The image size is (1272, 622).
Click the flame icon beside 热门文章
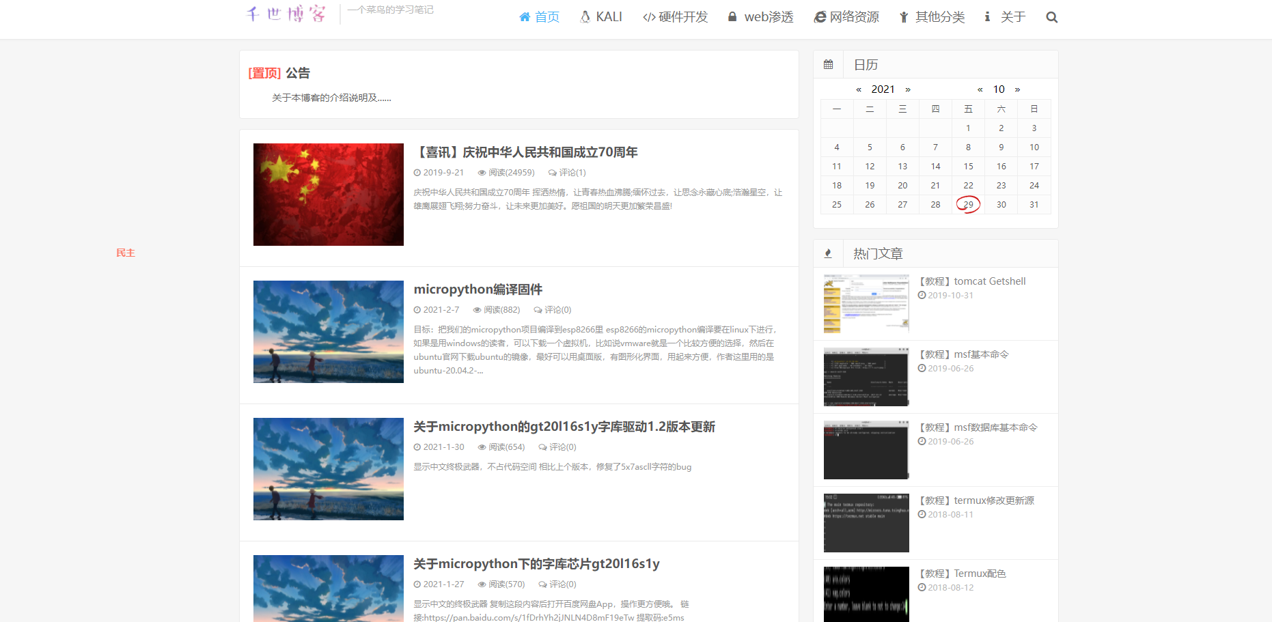point(828,253)
